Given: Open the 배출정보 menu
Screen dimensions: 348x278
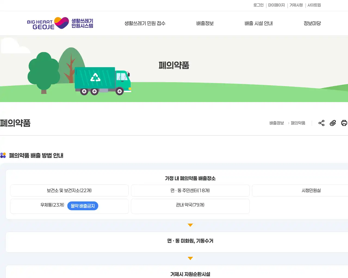Looking at the screenshot, I should [x=205, y=23].
